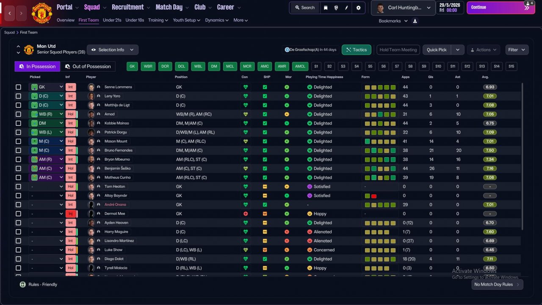Open the Tactics button
Viewport: 542px width, 305px height.
(x=357, y=50)
